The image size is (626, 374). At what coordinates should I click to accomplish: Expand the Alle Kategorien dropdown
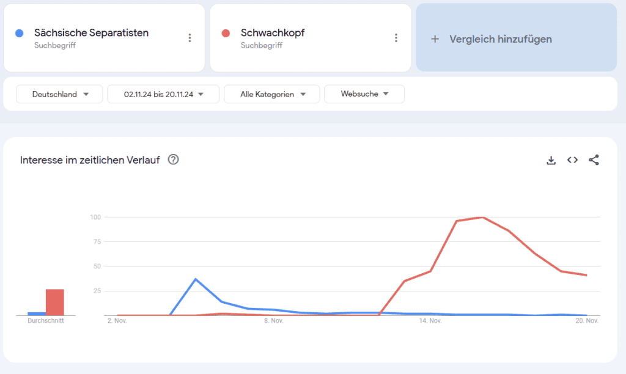[271, 94]
